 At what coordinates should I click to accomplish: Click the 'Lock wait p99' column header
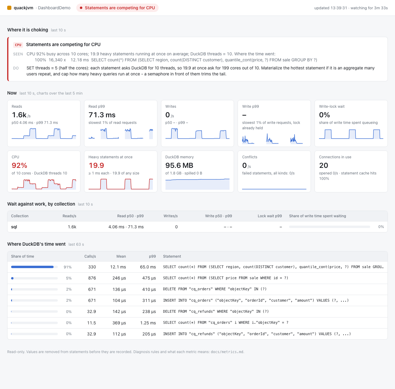(x=270, y=216)
